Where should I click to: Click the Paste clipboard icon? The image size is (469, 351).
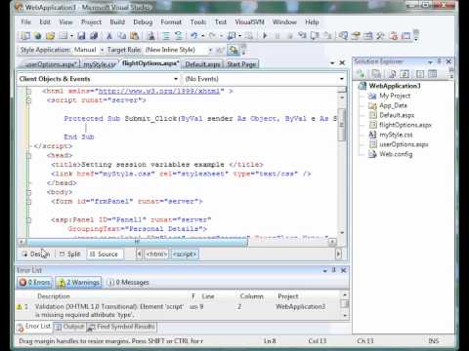[x=134, y=36]
